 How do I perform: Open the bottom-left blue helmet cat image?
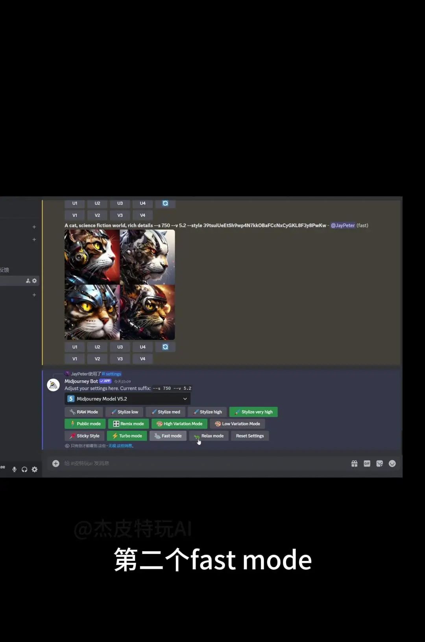(x=92, y=312)
